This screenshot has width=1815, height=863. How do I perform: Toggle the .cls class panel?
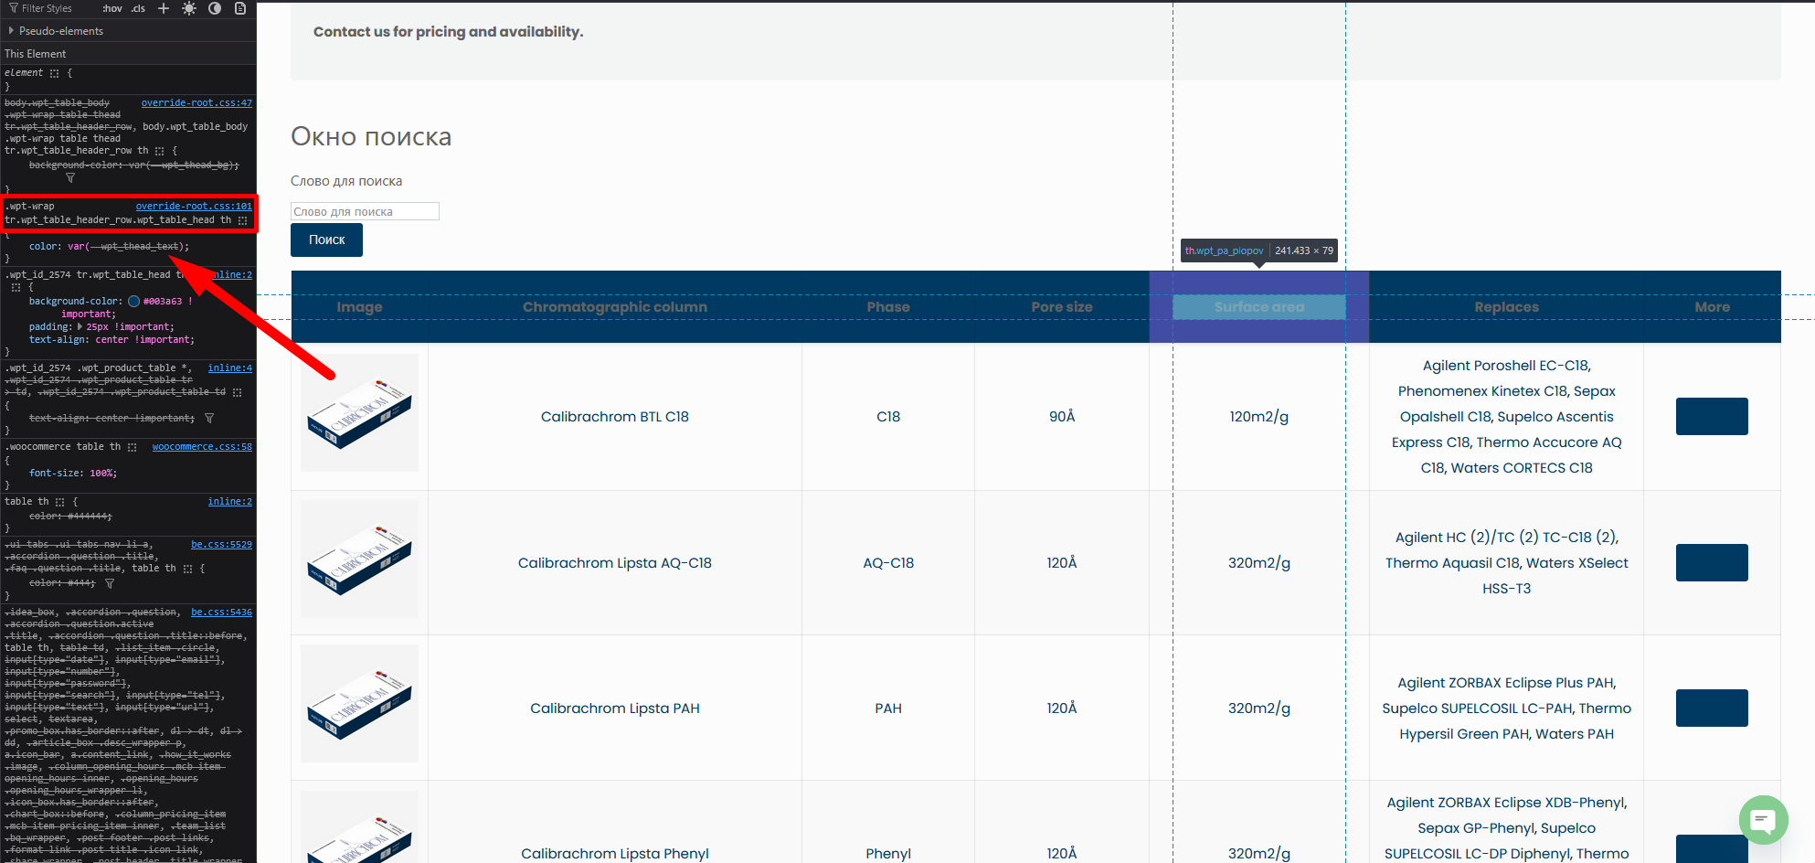[x=138, y=8]
